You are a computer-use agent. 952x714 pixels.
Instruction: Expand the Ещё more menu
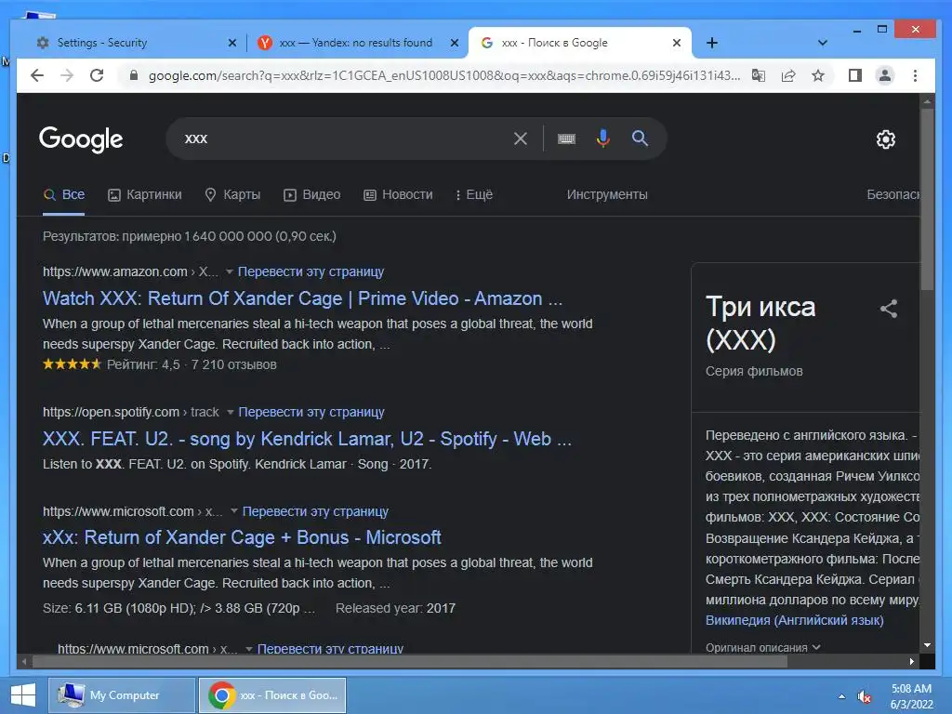click(474, 194)
